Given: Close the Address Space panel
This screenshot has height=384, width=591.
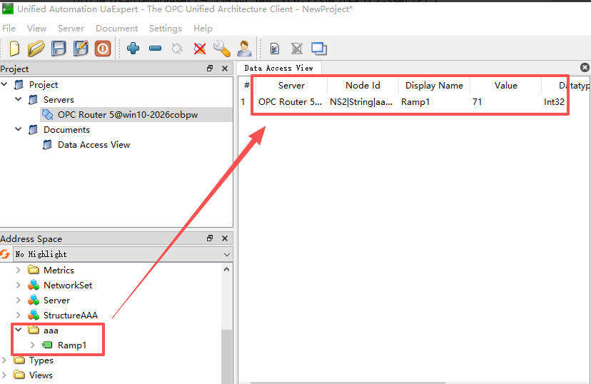Looking at the screenshot, I should (x=225, y=238).
